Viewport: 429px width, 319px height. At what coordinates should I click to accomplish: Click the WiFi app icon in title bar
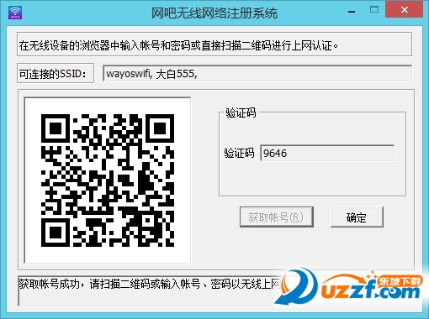15,13
